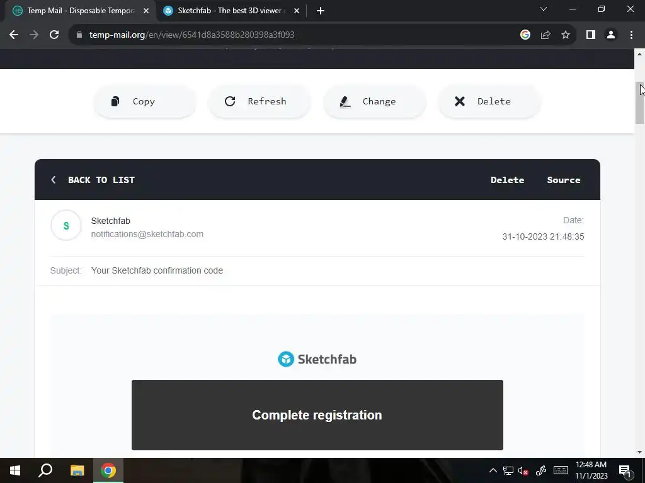
Task: Click the Sketchfab logo in the email
Action: tap(317, 359)
